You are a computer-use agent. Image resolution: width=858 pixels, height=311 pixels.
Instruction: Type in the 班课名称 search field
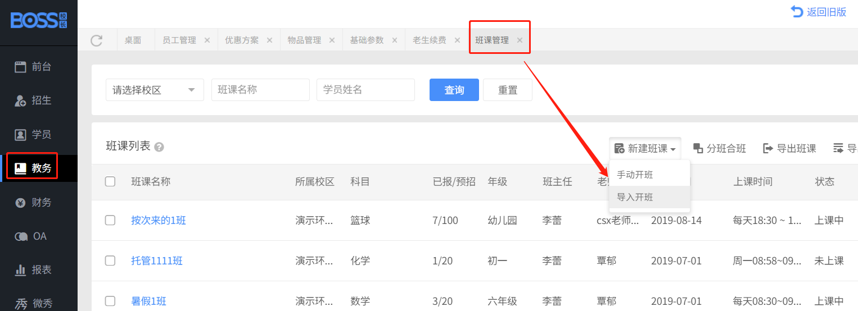[260, 90]
